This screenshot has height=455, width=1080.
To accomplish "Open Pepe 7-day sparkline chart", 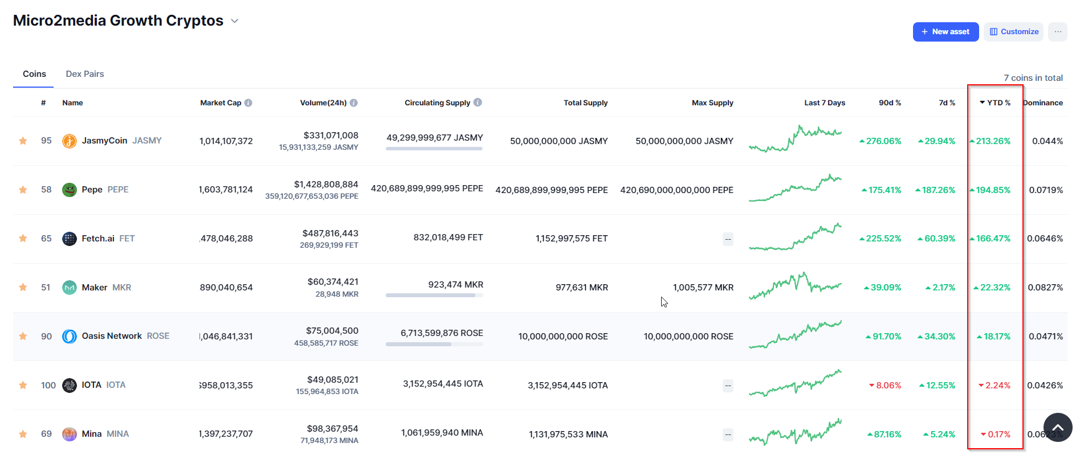I will pos(796,188).
